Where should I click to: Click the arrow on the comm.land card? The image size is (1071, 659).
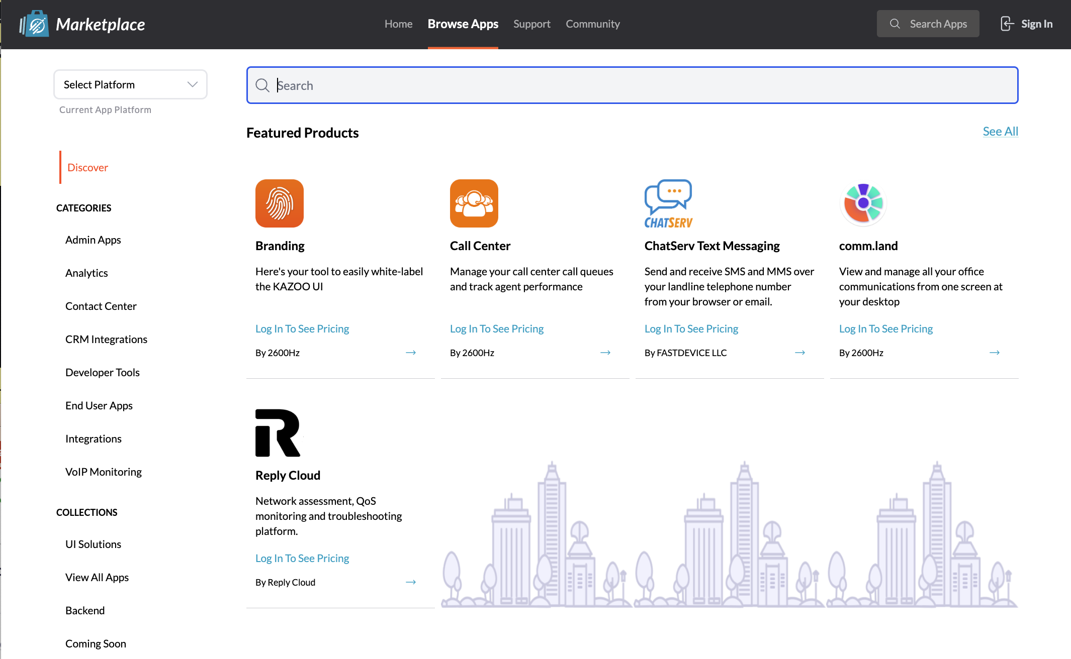[x=995, y=353]
